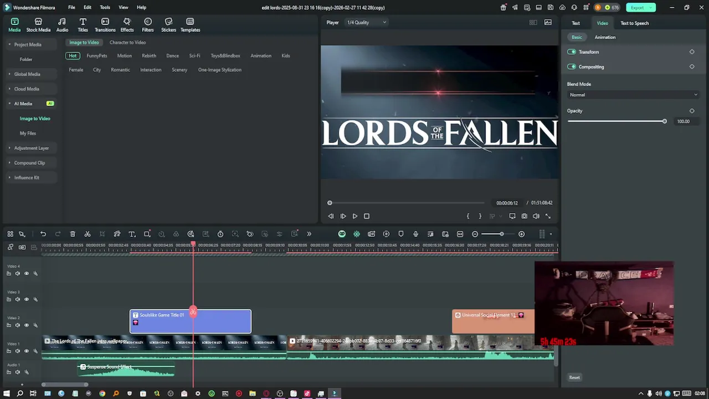Hide the Video 4 track
709x399 pixels.
[26, 273]
